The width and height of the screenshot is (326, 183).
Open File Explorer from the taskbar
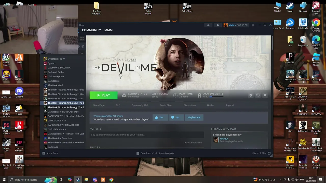(x=86, y=180)
